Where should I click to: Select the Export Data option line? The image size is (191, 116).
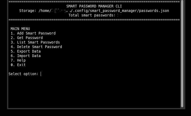click(26, 51)
